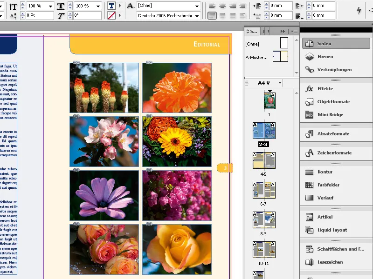The height and width of the screenshot is (279, 373).
Task: Open the horizontal scale percent dropdown
Action: [98, 6]
